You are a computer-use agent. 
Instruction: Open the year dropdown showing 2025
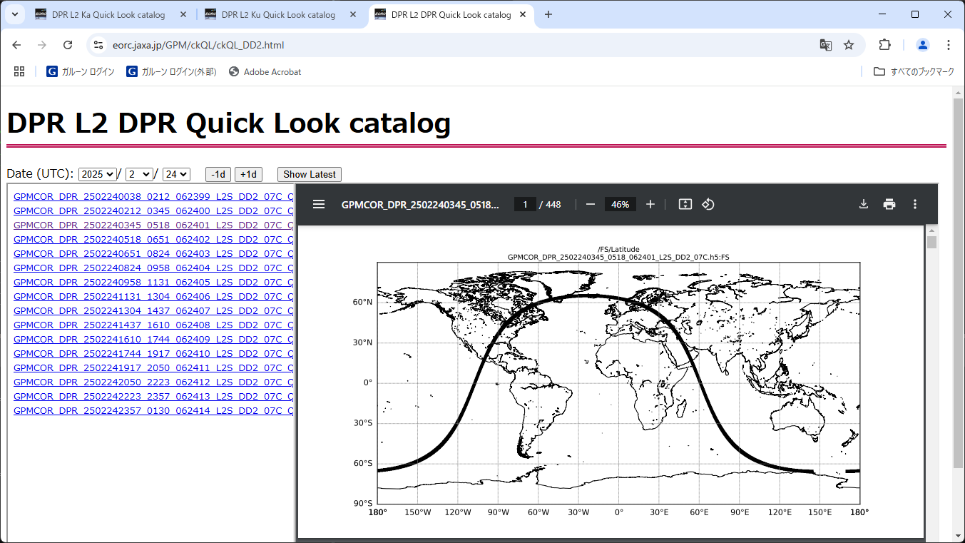coord(98,174)
